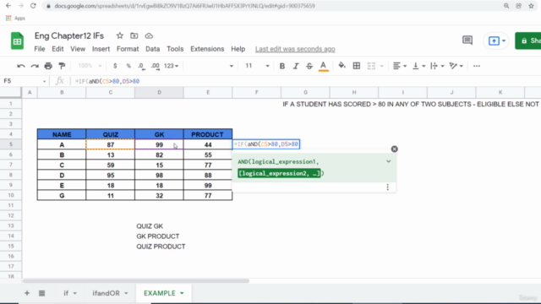Format as currency with dollar icon

pyautogui.click(x=115, y=66)
